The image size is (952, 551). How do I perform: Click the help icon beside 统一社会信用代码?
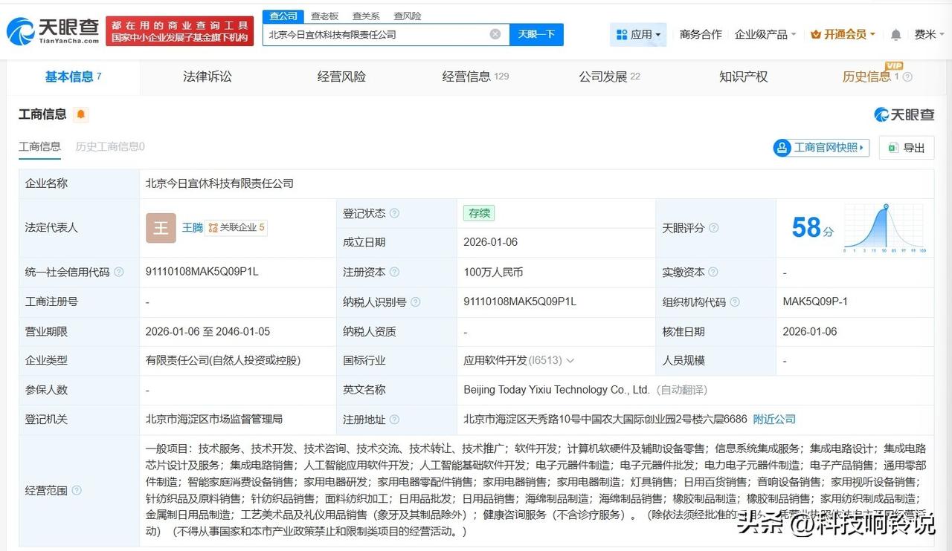point(118,273)
